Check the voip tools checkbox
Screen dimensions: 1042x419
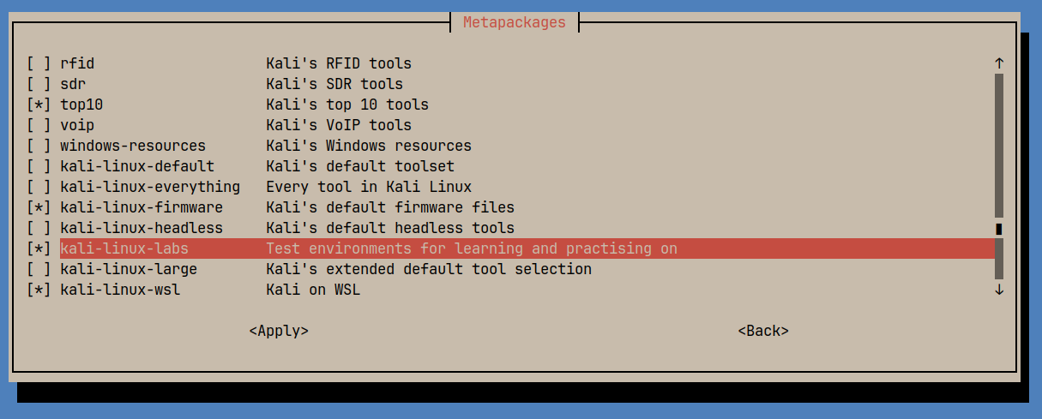[x=39, y=125]
